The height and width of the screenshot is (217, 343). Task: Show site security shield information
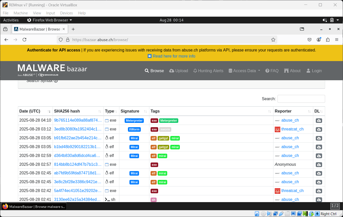[60, 40]
